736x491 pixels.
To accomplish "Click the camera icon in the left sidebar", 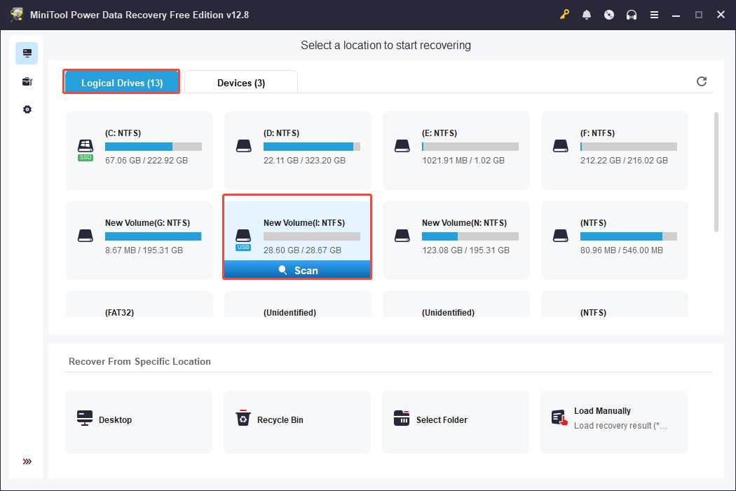I will [27, 81].
